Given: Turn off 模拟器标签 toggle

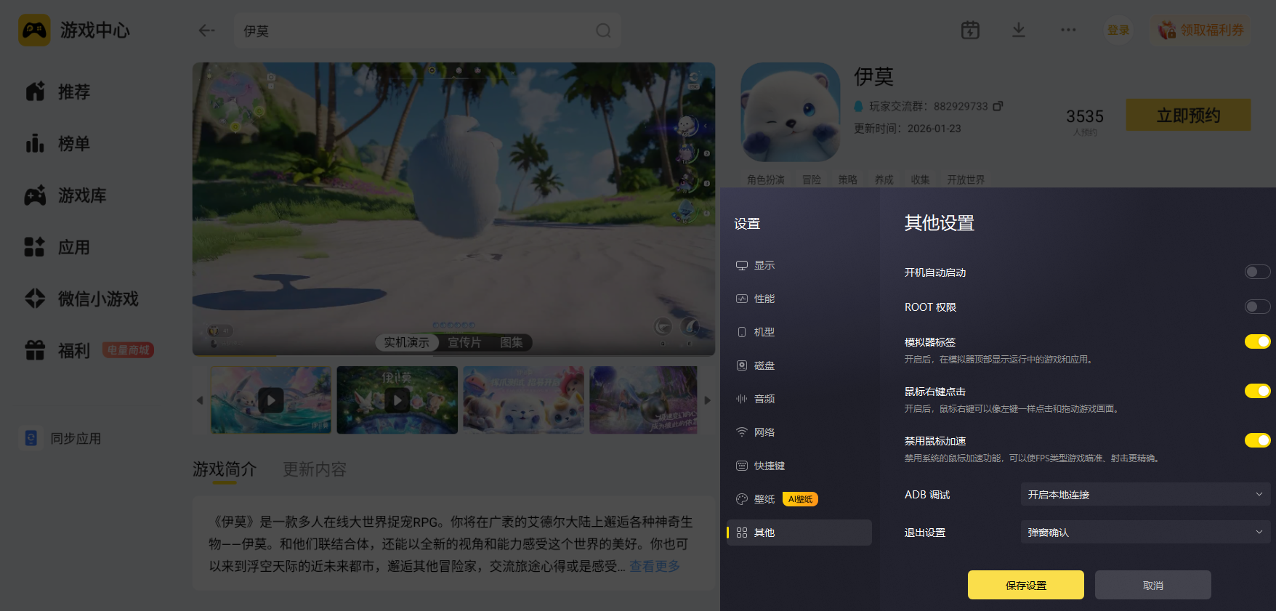Looking at the screenshot, I should (1257, 341).
